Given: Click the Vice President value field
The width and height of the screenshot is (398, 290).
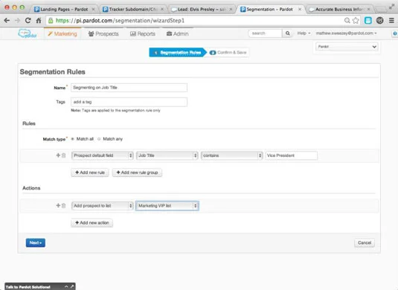Looking at the screenshot, I should (x=291, y=155).
